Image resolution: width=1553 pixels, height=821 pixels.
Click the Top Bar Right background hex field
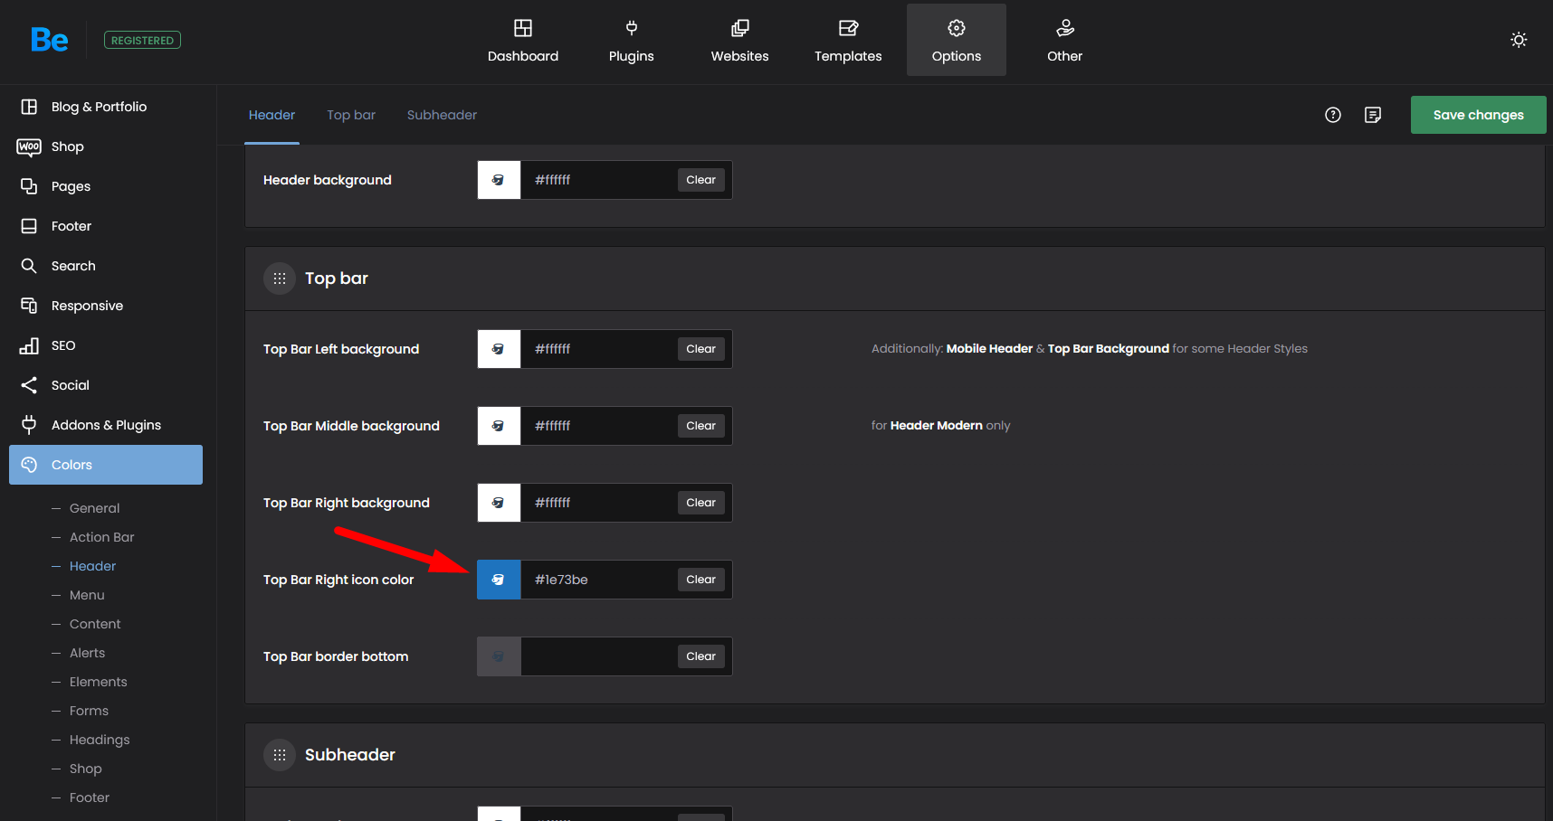click(597, 503)
